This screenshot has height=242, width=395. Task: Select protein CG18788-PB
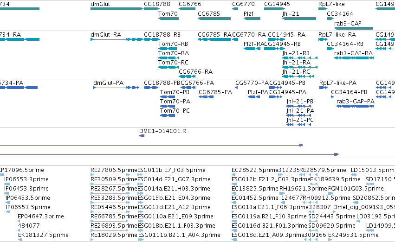tap(151, 88)
